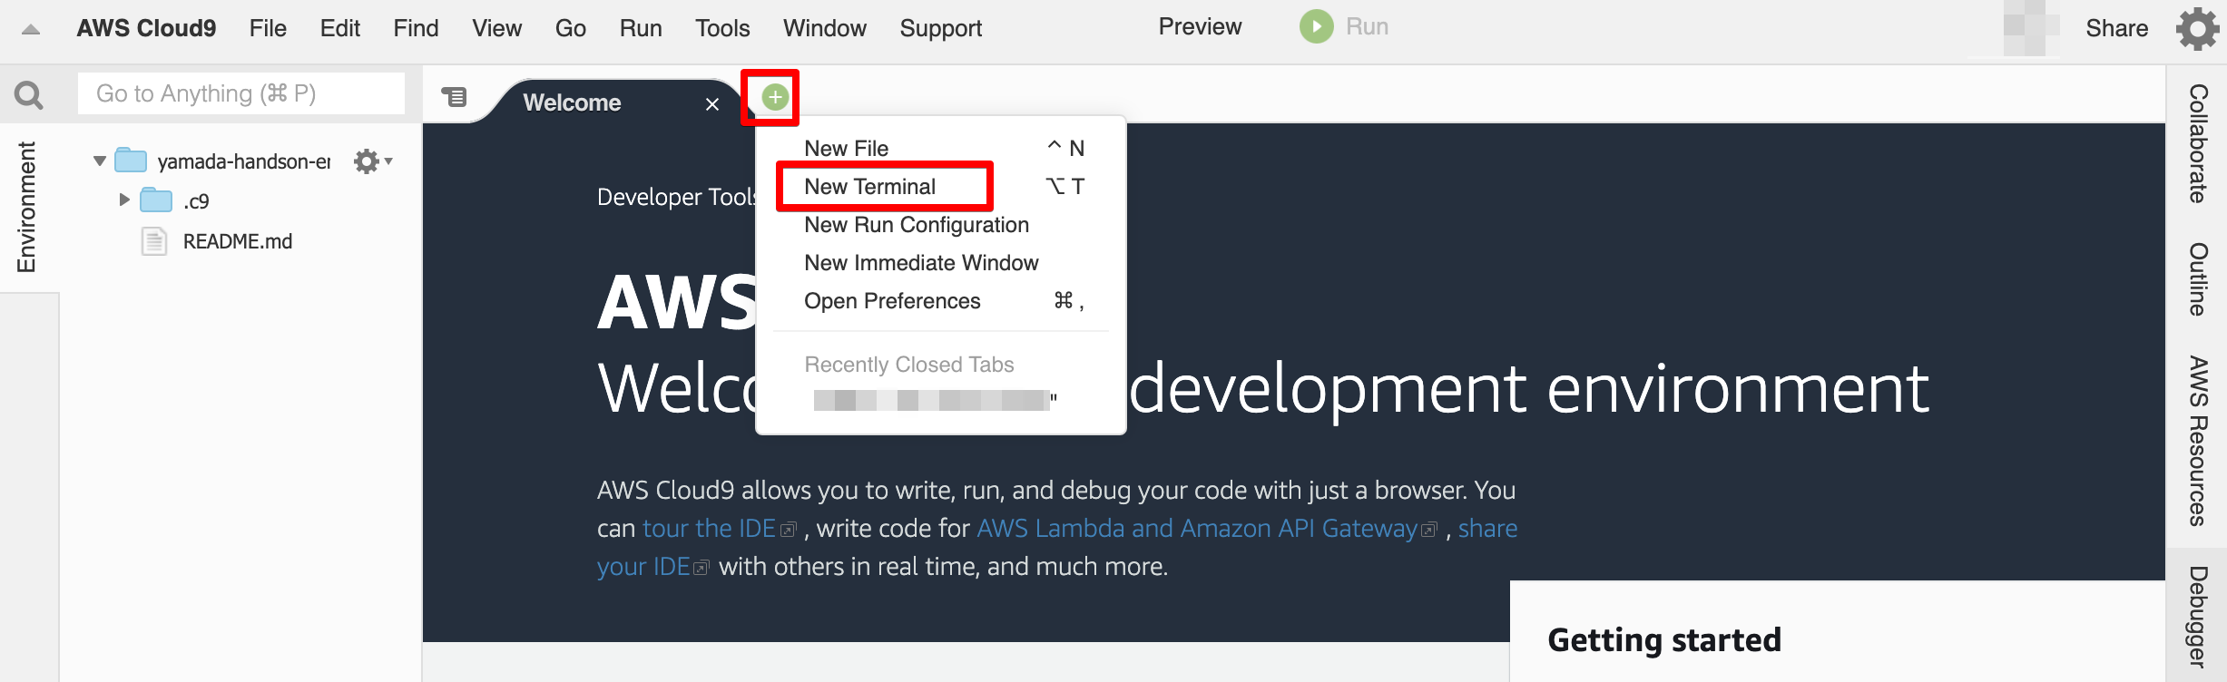Viewport: 2227px width, 682px height.
Task: Open the Window menu
Action: click(x=824, y=28)
